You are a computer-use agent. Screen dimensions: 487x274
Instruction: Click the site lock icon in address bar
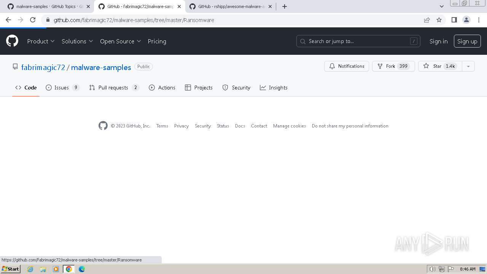pyautogui.click(x=48, y=20)
